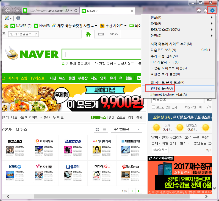Open the 뉴스 navigation link

[x=62, y=78]
